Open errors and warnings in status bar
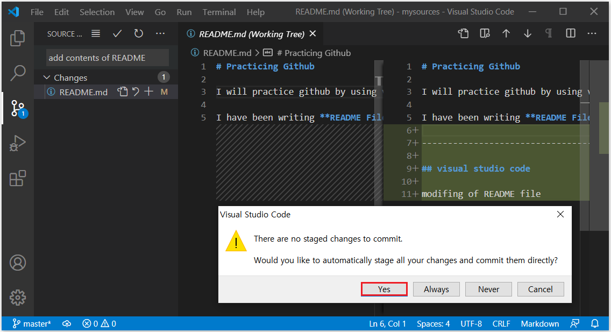Screen dimensions: 611x332 pyautogui.click(x=100, y=324)
